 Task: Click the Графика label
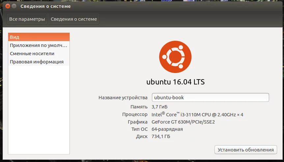point(137,122)
